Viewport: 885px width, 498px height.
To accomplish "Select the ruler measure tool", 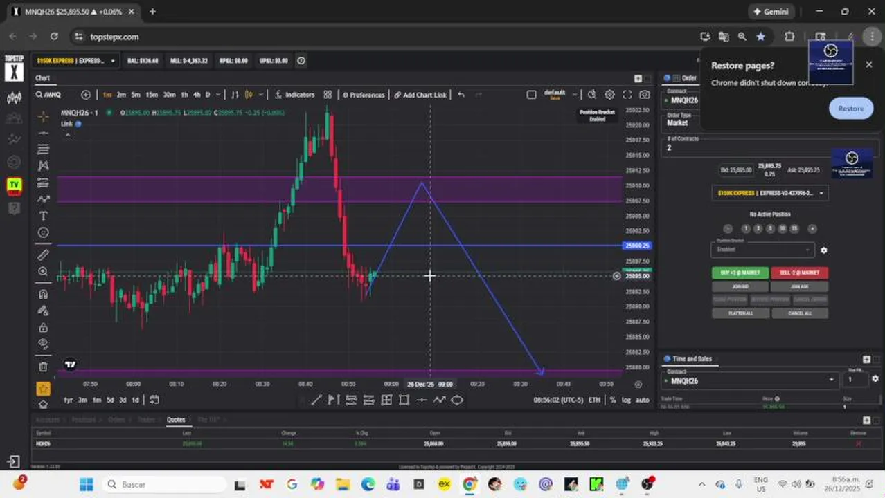I will coord(43,255).
